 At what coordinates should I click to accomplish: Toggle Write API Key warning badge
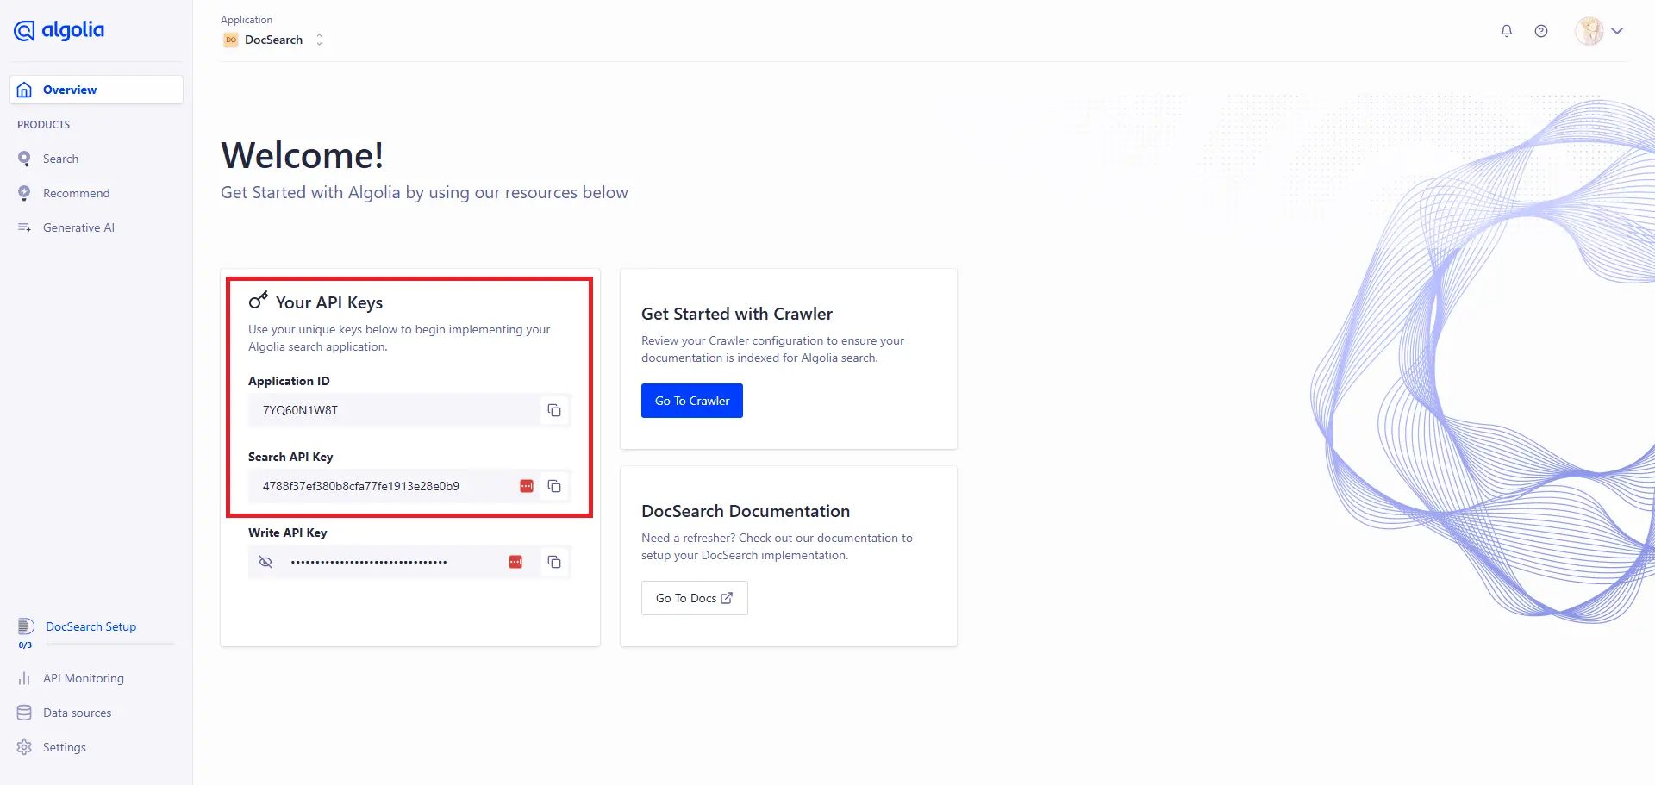516,561
